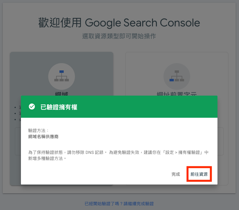Click the 已驗證擁有權 dialog title

[x=59, y=107]
